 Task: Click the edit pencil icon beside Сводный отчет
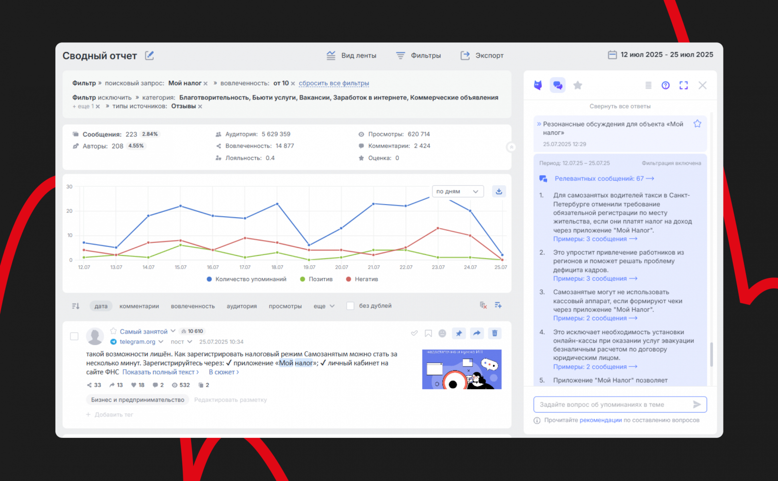pyautogui.click(x=149, y=56)
